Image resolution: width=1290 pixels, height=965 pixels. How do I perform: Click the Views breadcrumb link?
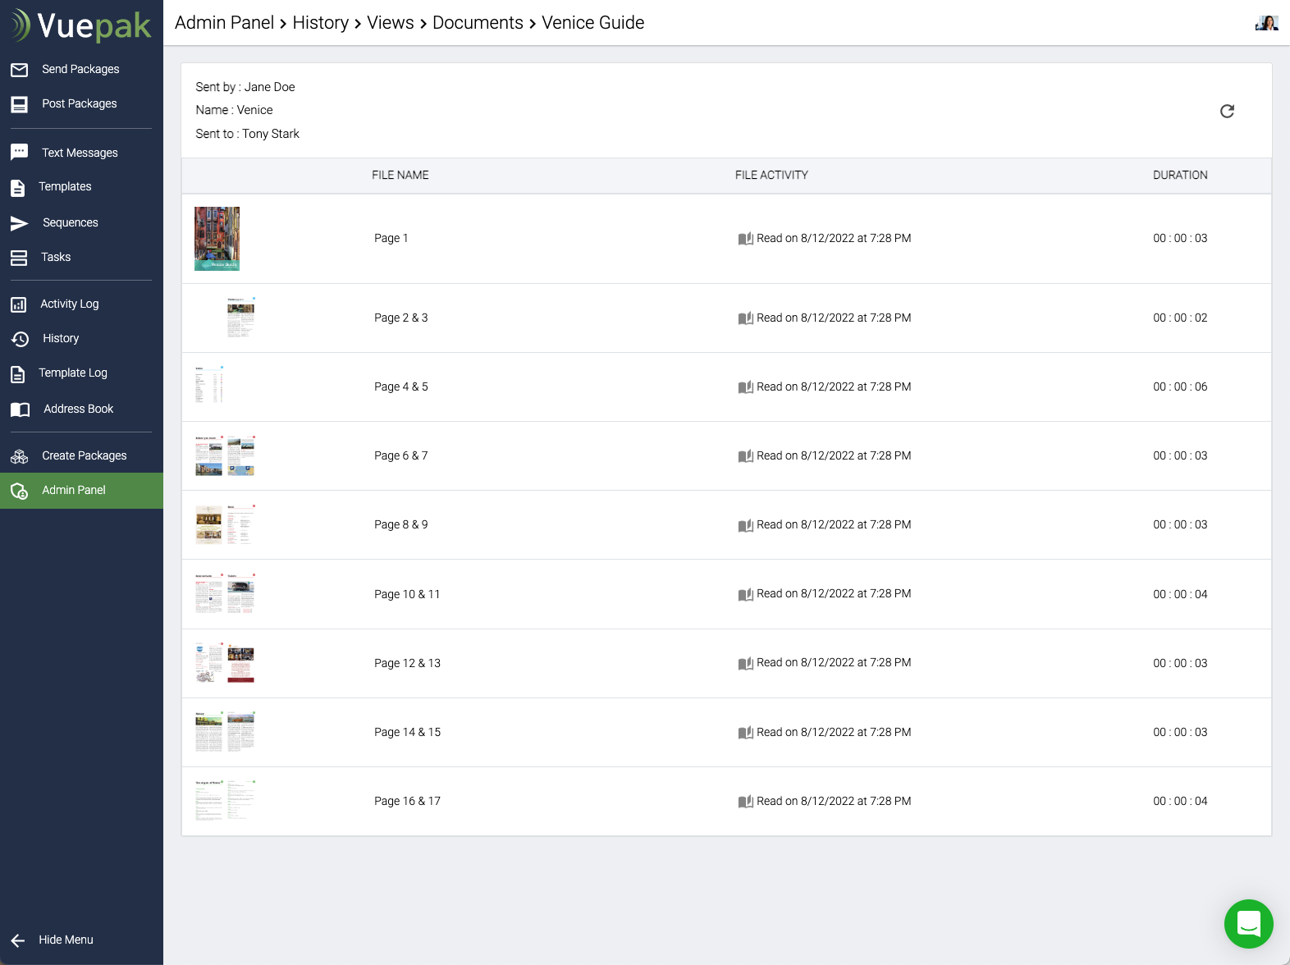(x=390, y=23)
